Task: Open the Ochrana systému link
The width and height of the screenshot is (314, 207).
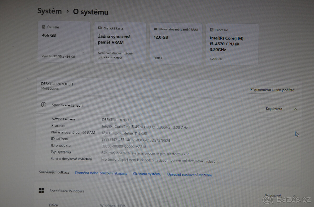Action: (147, 174)
